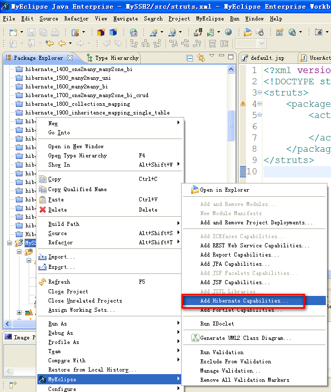The height and width of the screenshot is (392, 331).
Task: Click the Open Perspective toolbar icon
Action: tap(280, 32)
